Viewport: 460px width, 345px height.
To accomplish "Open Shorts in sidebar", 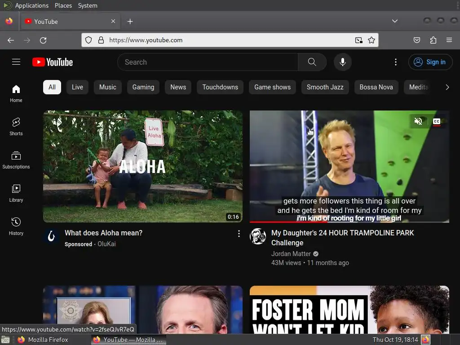I will pos(16,127).
